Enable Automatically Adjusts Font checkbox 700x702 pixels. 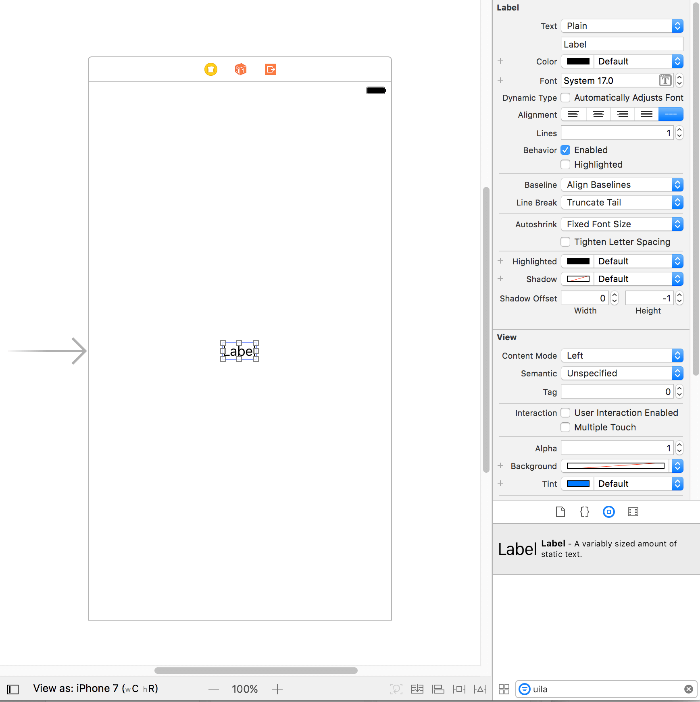[565, 98]
